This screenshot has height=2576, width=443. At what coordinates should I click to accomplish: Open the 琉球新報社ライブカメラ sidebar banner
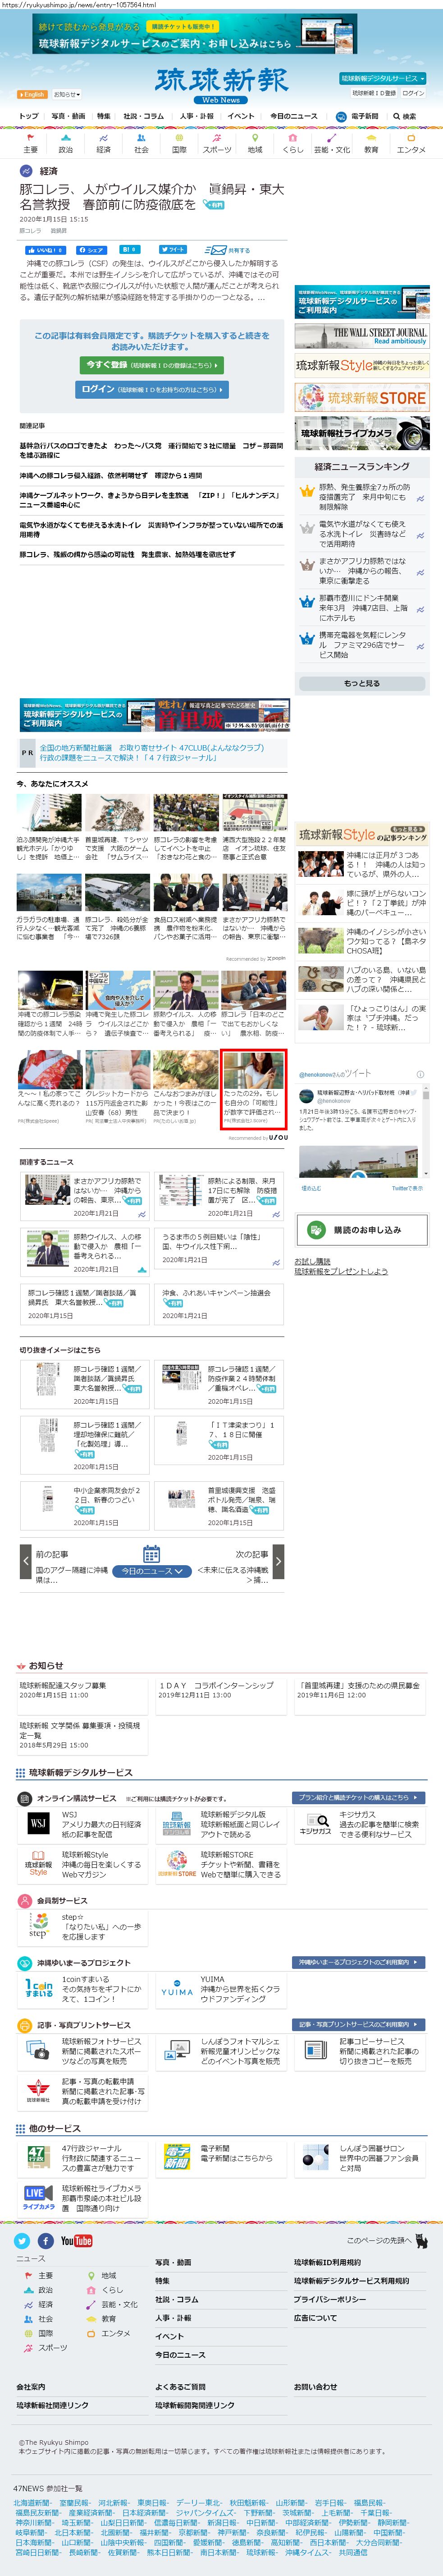coord(362,434)
